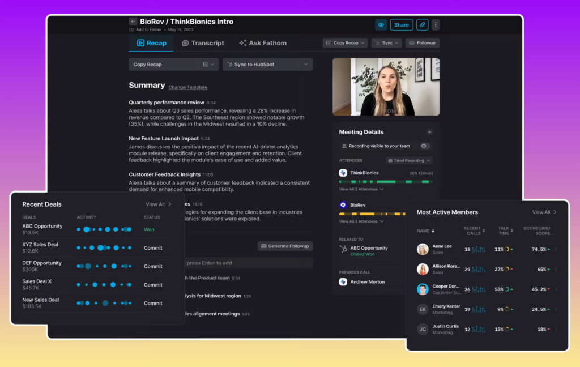580x367 pixels.
Task: Switch to the Transcript tab
Action: [x=203, y=43]
